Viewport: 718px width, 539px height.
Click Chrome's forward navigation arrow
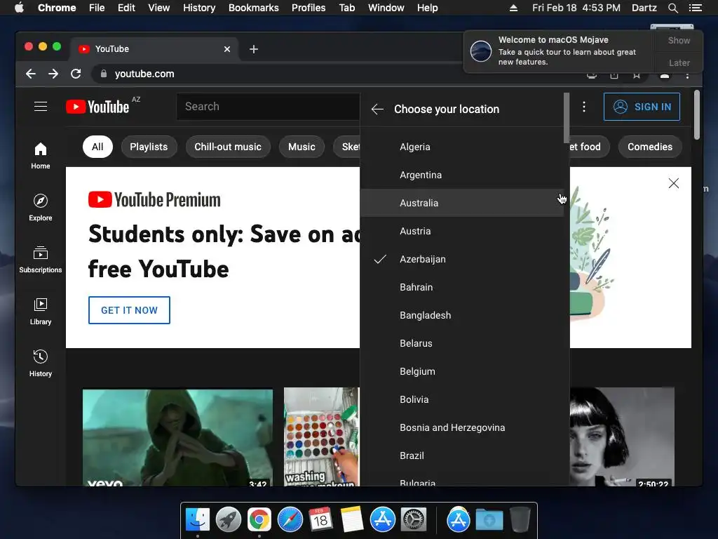[53, 74]
